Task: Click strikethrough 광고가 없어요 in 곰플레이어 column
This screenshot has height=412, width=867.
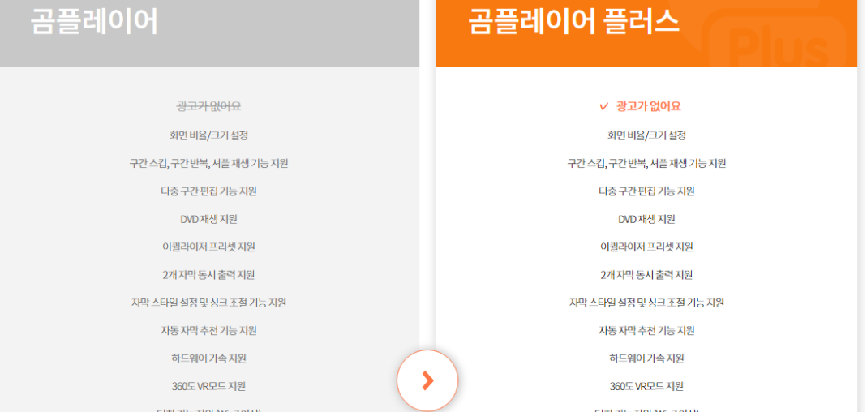Action: (208, 106)
